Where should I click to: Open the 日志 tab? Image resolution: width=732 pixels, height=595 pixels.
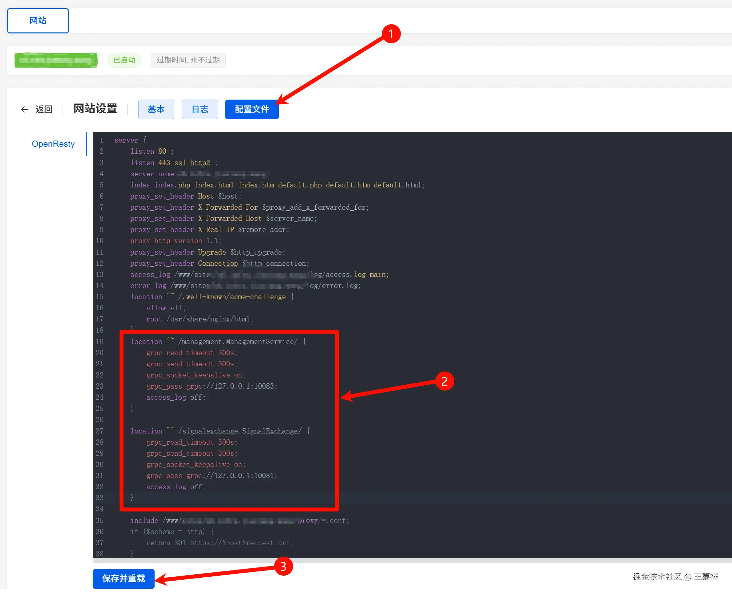tap(199, 109)
